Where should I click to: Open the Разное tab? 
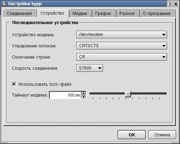point(128,14)
